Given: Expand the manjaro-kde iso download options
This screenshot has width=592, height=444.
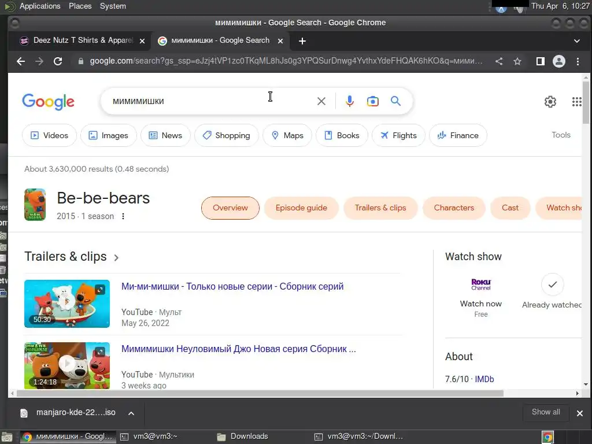Looking at the screenshot, I should 131,413.
